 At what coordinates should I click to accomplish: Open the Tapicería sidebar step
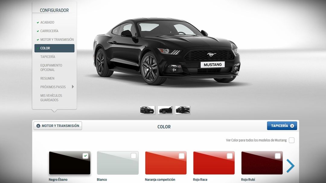coord(48,57)
